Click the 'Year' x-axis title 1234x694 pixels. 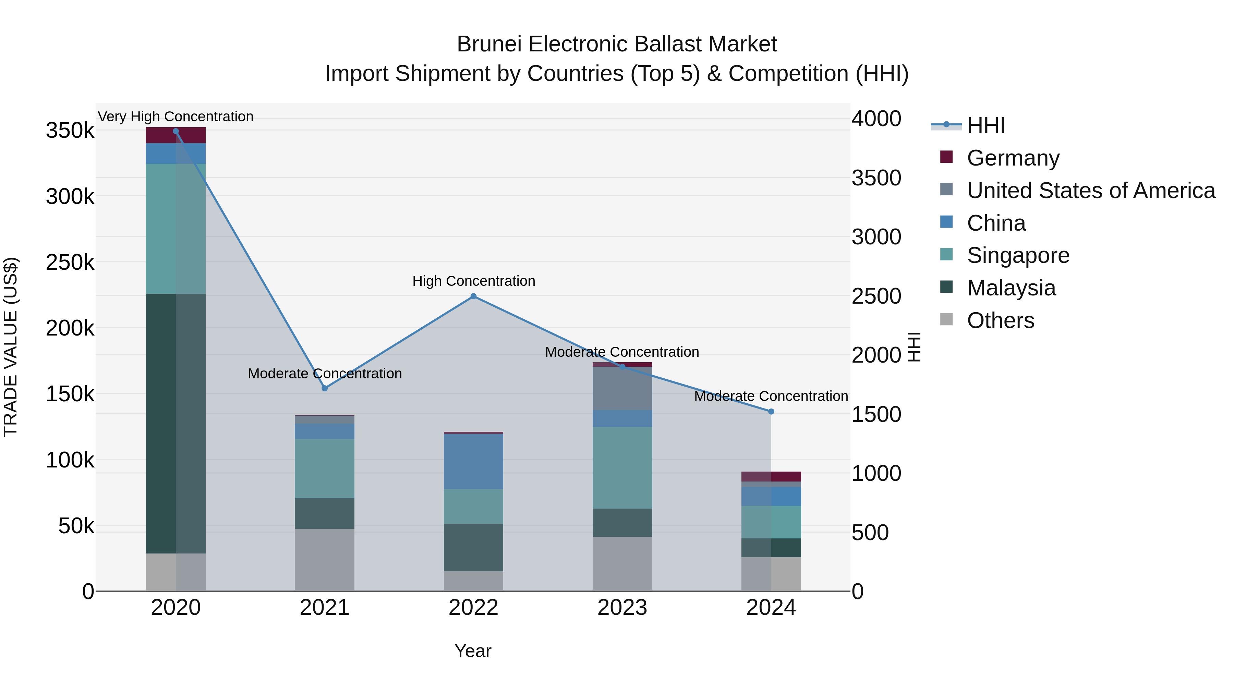[x=473, y=651]
